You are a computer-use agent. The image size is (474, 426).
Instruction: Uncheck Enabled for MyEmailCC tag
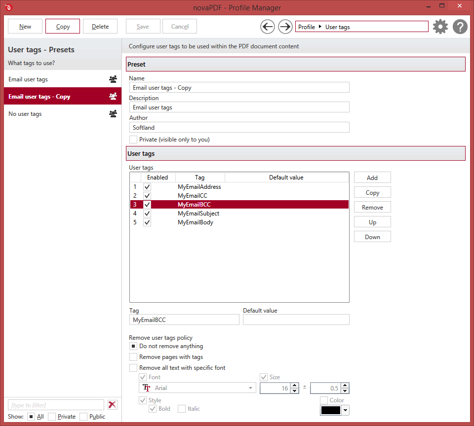(x=147, y=196)
